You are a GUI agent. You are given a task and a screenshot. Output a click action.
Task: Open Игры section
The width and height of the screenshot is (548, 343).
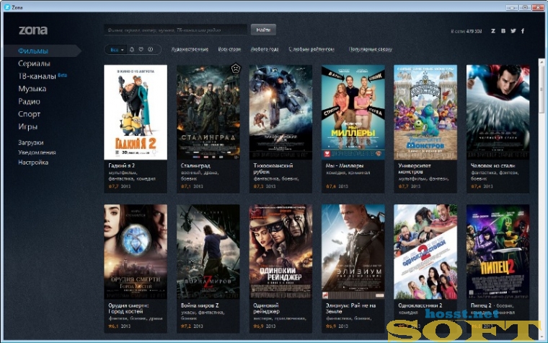tap(27, 126)
